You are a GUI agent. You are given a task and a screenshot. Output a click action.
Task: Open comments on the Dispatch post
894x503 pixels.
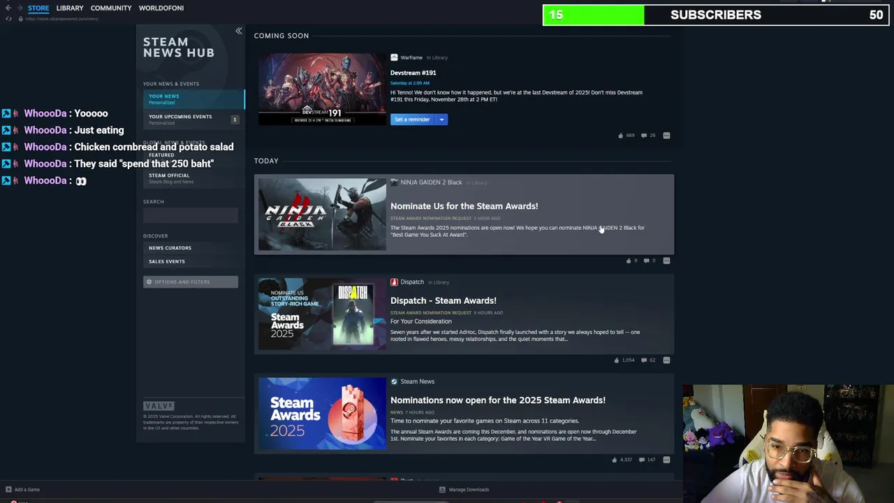tap(644, 360)
